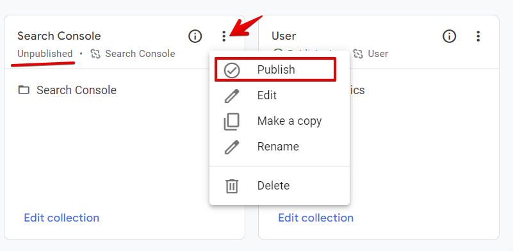Viewport: 513px width, 251px height.
Task: Click the template link icon next to Unpublished
Action: pyautogui.click(x=95, y=54)
